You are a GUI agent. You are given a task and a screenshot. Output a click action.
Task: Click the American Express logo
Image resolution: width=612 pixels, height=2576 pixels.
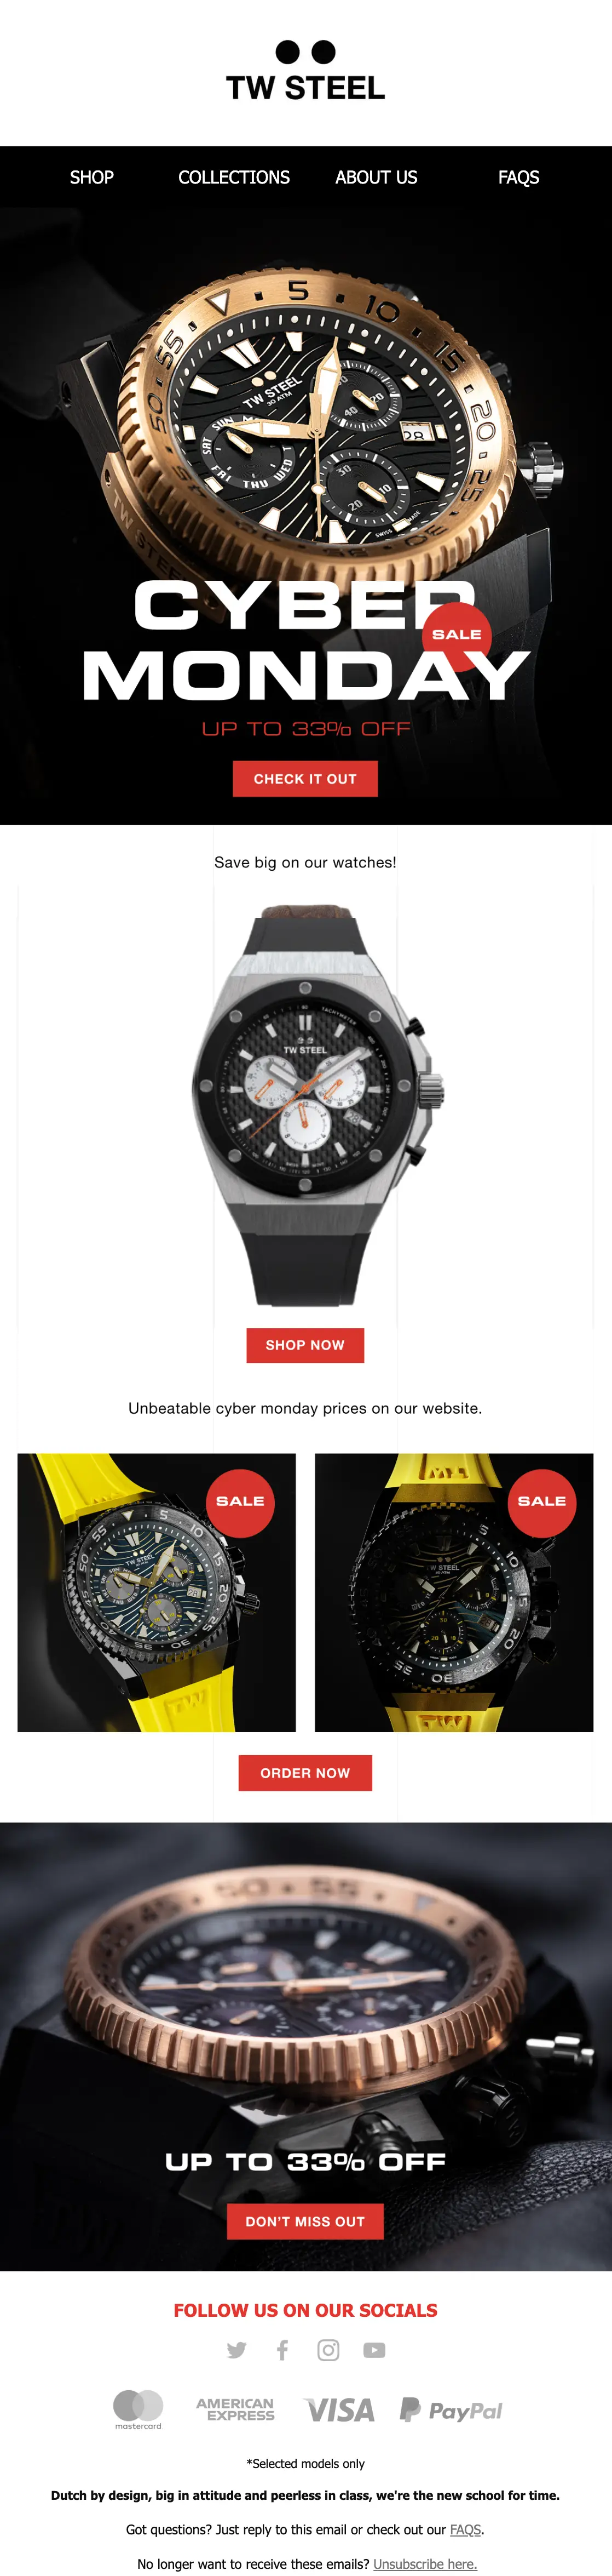(235, 2409)
